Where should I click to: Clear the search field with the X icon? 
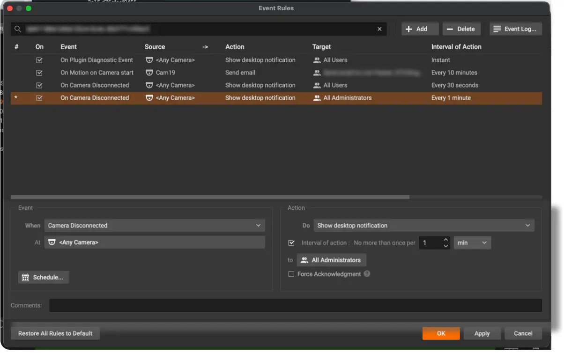(x=379, y=29)
